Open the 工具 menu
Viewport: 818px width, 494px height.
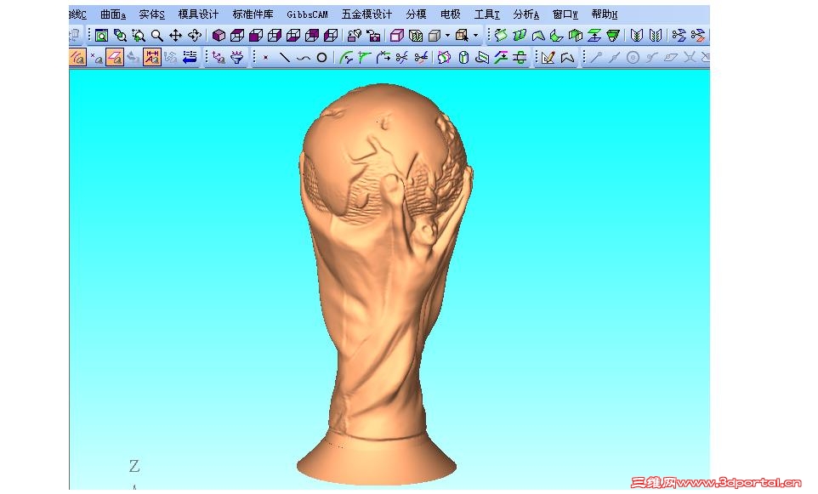coord(486,14)
